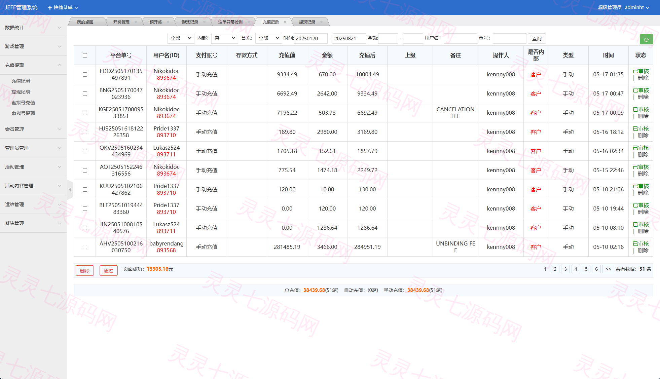Click the 单号 input field

point(509,38)
